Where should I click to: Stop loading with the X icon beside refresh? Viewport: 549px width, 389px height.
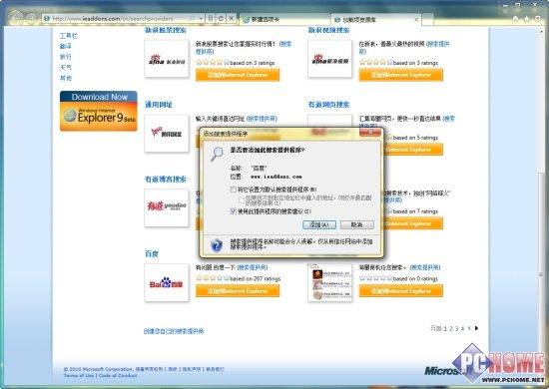pos(232,18)
